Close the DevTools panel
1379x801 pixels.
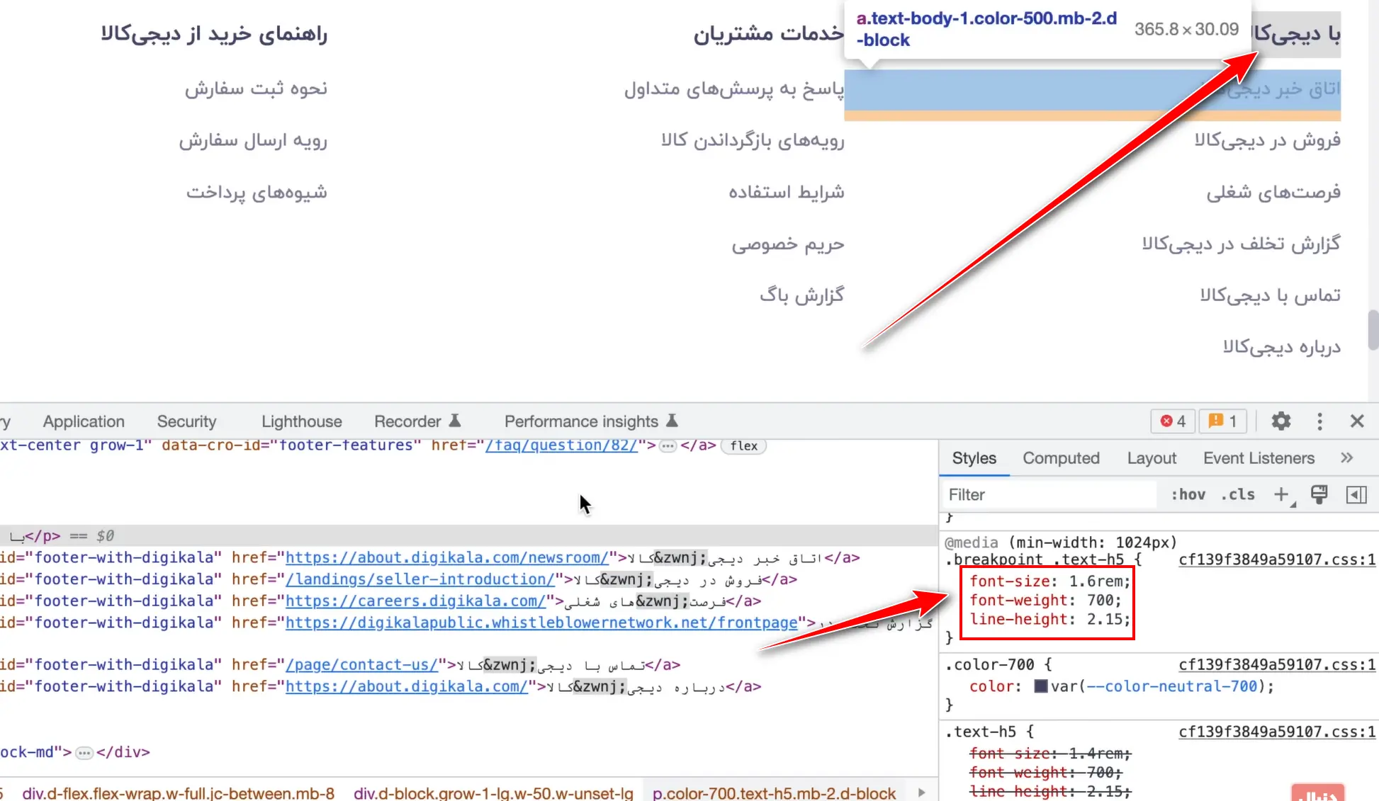click(1357, 421)
